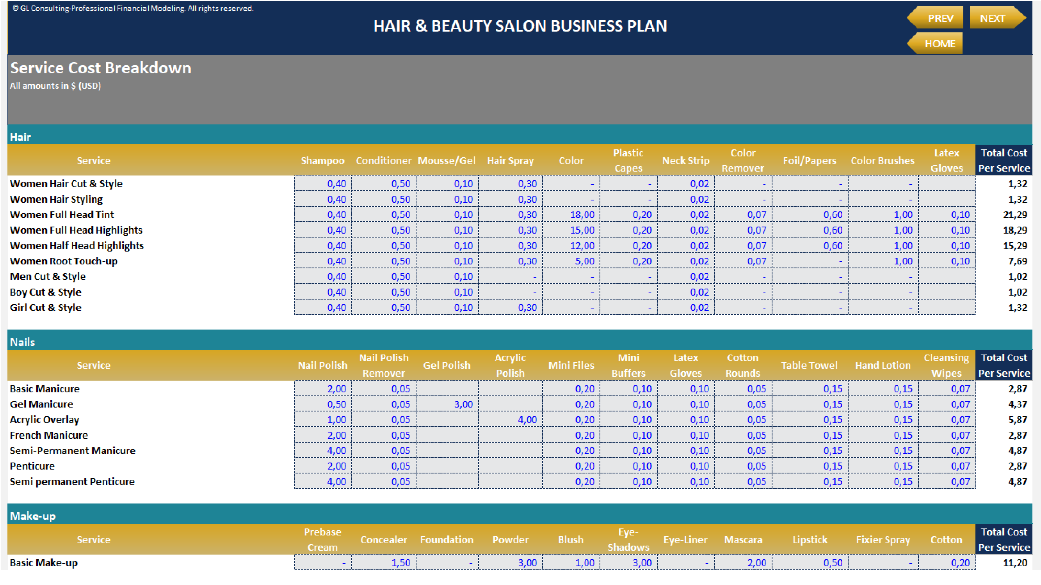The width and height of the screenshot is (1041, 585).
Task: Select Cleansing Wipes 0,07 for Penticure
Action: tap(947, 466)
